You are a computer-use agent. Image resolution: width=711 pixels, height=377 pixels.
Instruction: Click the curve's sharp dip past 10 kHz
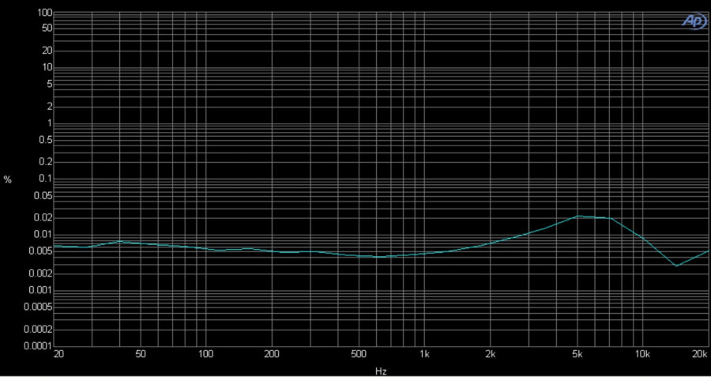pyautogui.click(x=676, y=266)
